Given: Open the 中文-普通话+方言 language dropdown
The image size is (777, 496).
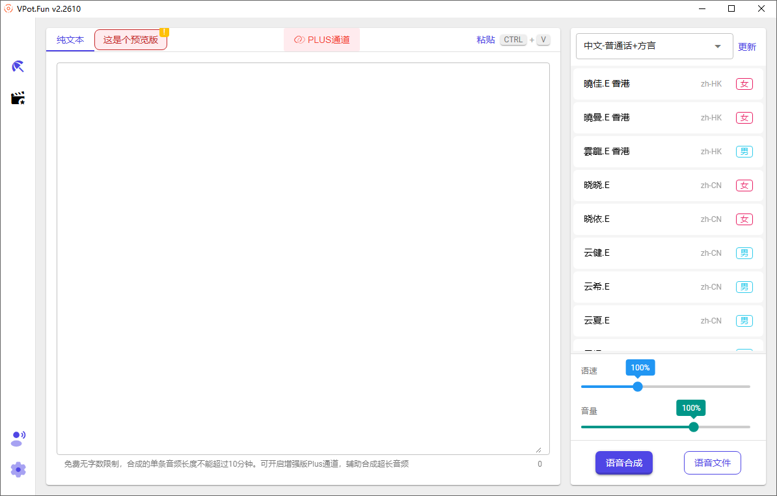Looking at the screenshot, I should tap(654, 46).
